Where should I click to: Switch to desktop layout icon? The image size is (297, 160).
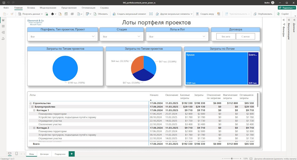[10, 153]
